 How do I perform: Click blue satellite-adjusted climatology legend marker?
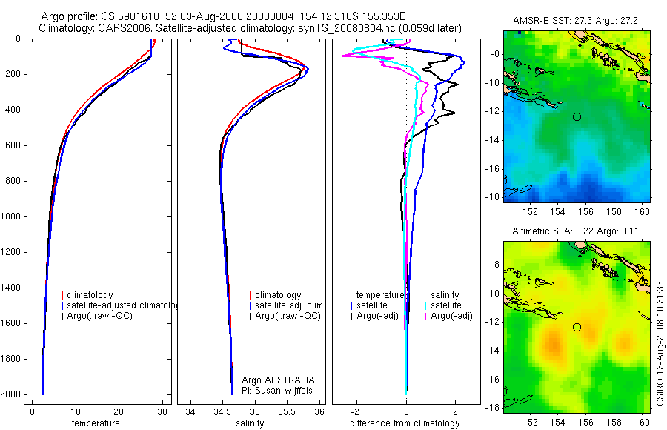[x=62, y=305]
